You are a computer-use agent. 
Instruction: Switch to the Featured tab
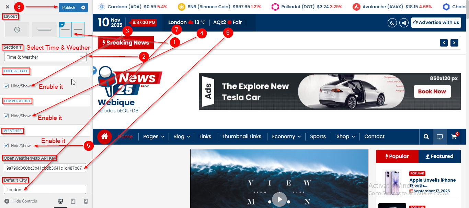click(x=439, y=156)
